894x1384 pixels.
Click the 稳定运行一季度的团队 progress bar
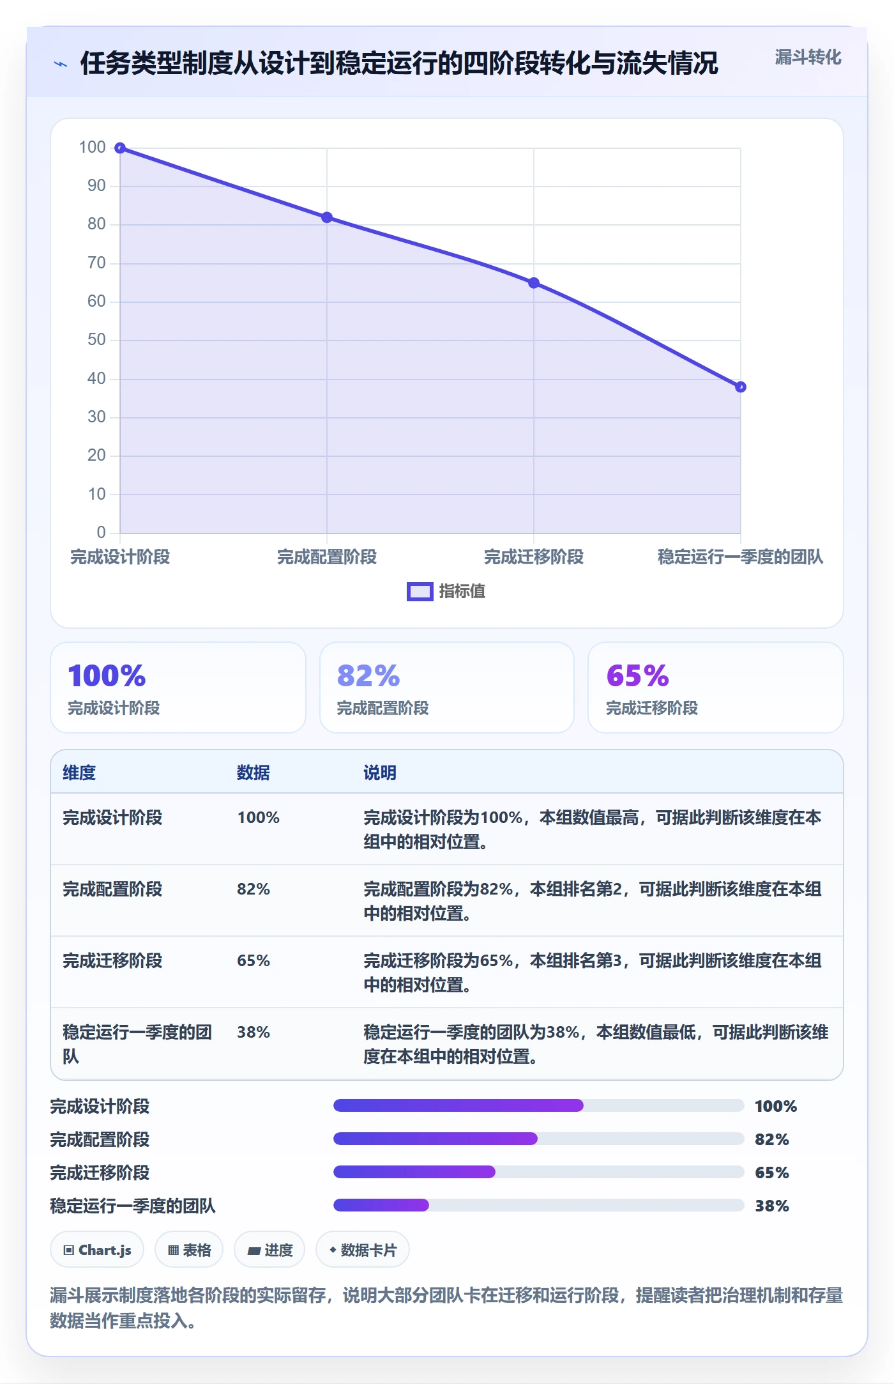click(539, 1206)
